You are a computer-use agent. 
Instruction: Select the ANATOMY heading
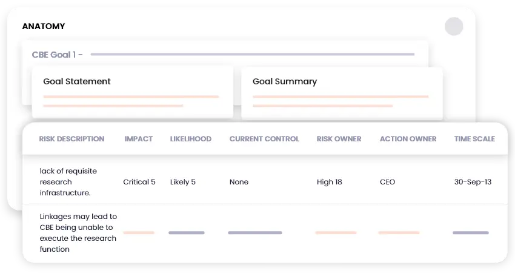pos(44,27)
